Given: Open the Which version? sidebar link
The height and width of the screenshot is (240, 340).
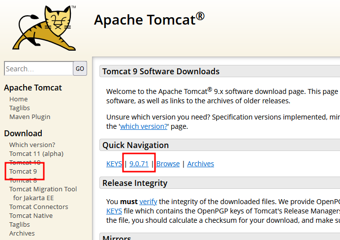Looking at the screenshot, I should tap(32, 145).
